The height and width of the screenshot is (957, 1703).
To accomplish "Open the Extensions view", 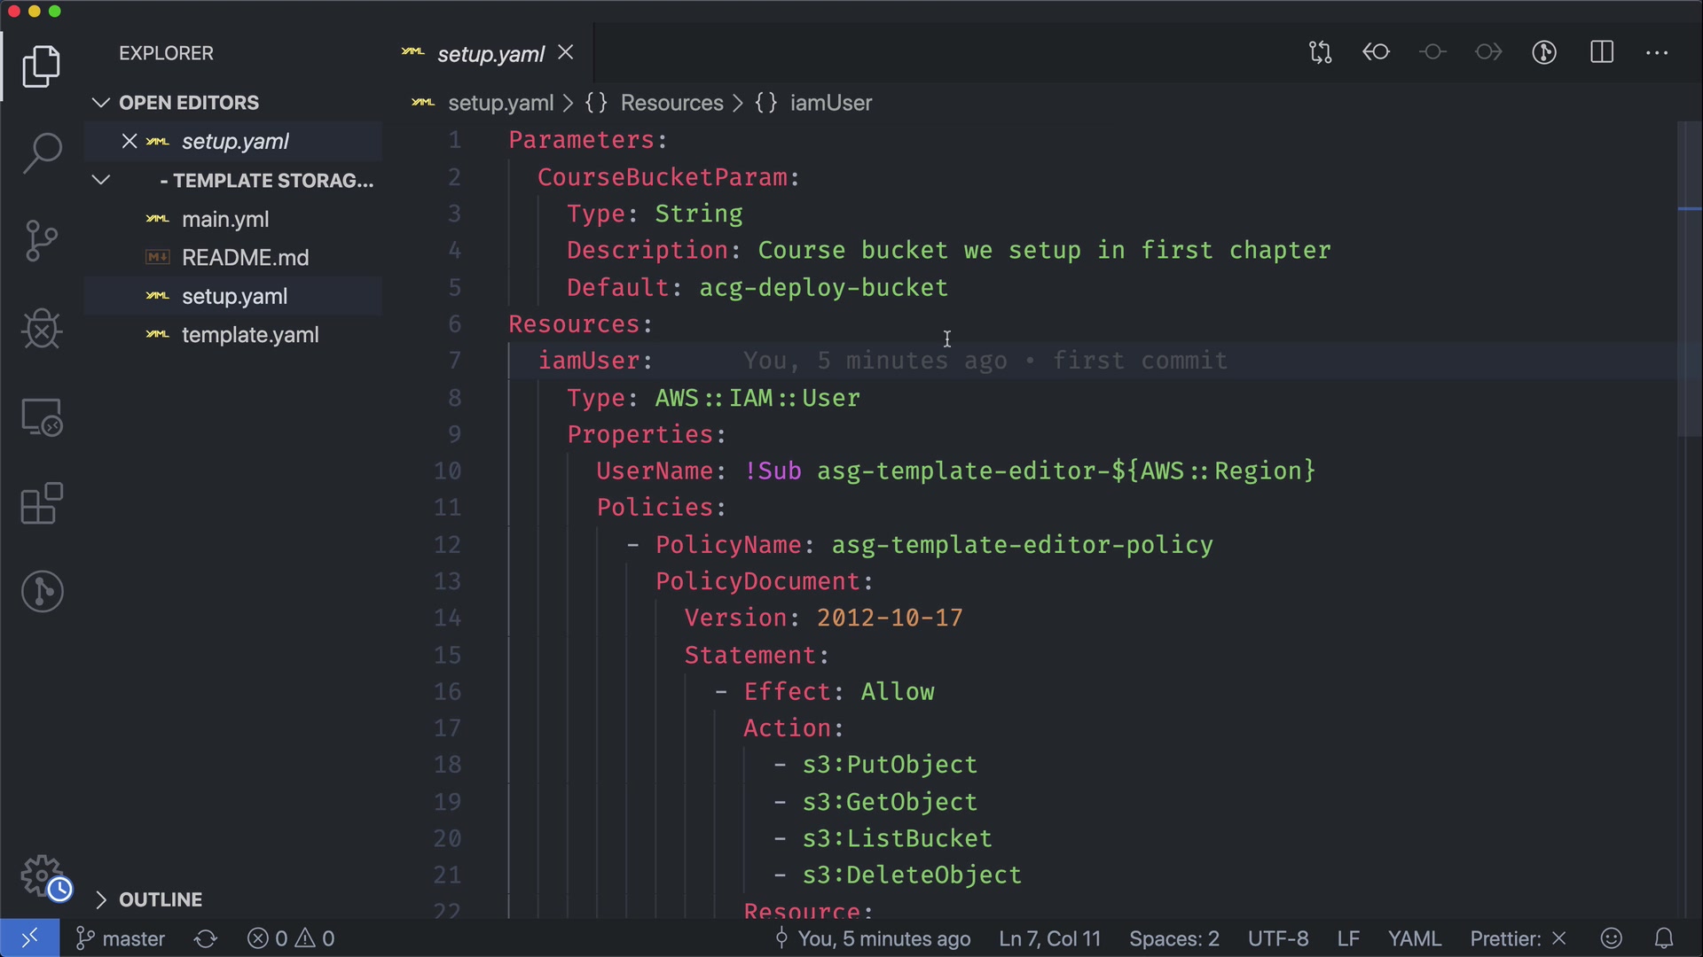I will click(42, 504).
